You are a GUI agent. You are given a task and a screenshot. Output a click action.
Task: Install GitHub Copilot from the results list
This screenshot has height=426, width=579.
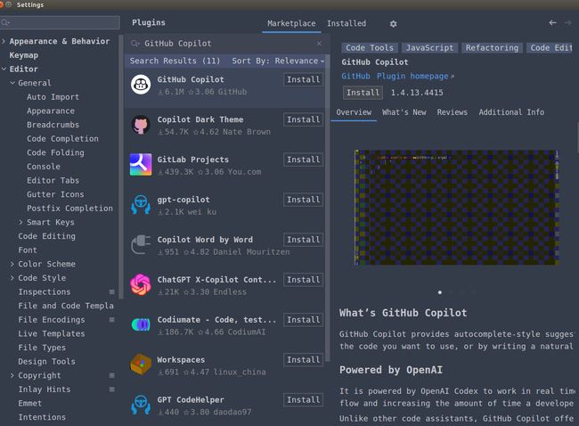[x=303, y=79]
